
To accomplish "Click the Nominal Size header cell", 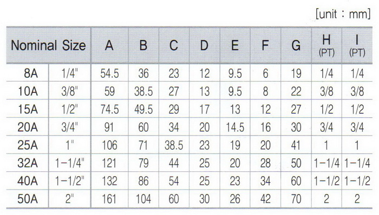I will click(x=48, y=45).
